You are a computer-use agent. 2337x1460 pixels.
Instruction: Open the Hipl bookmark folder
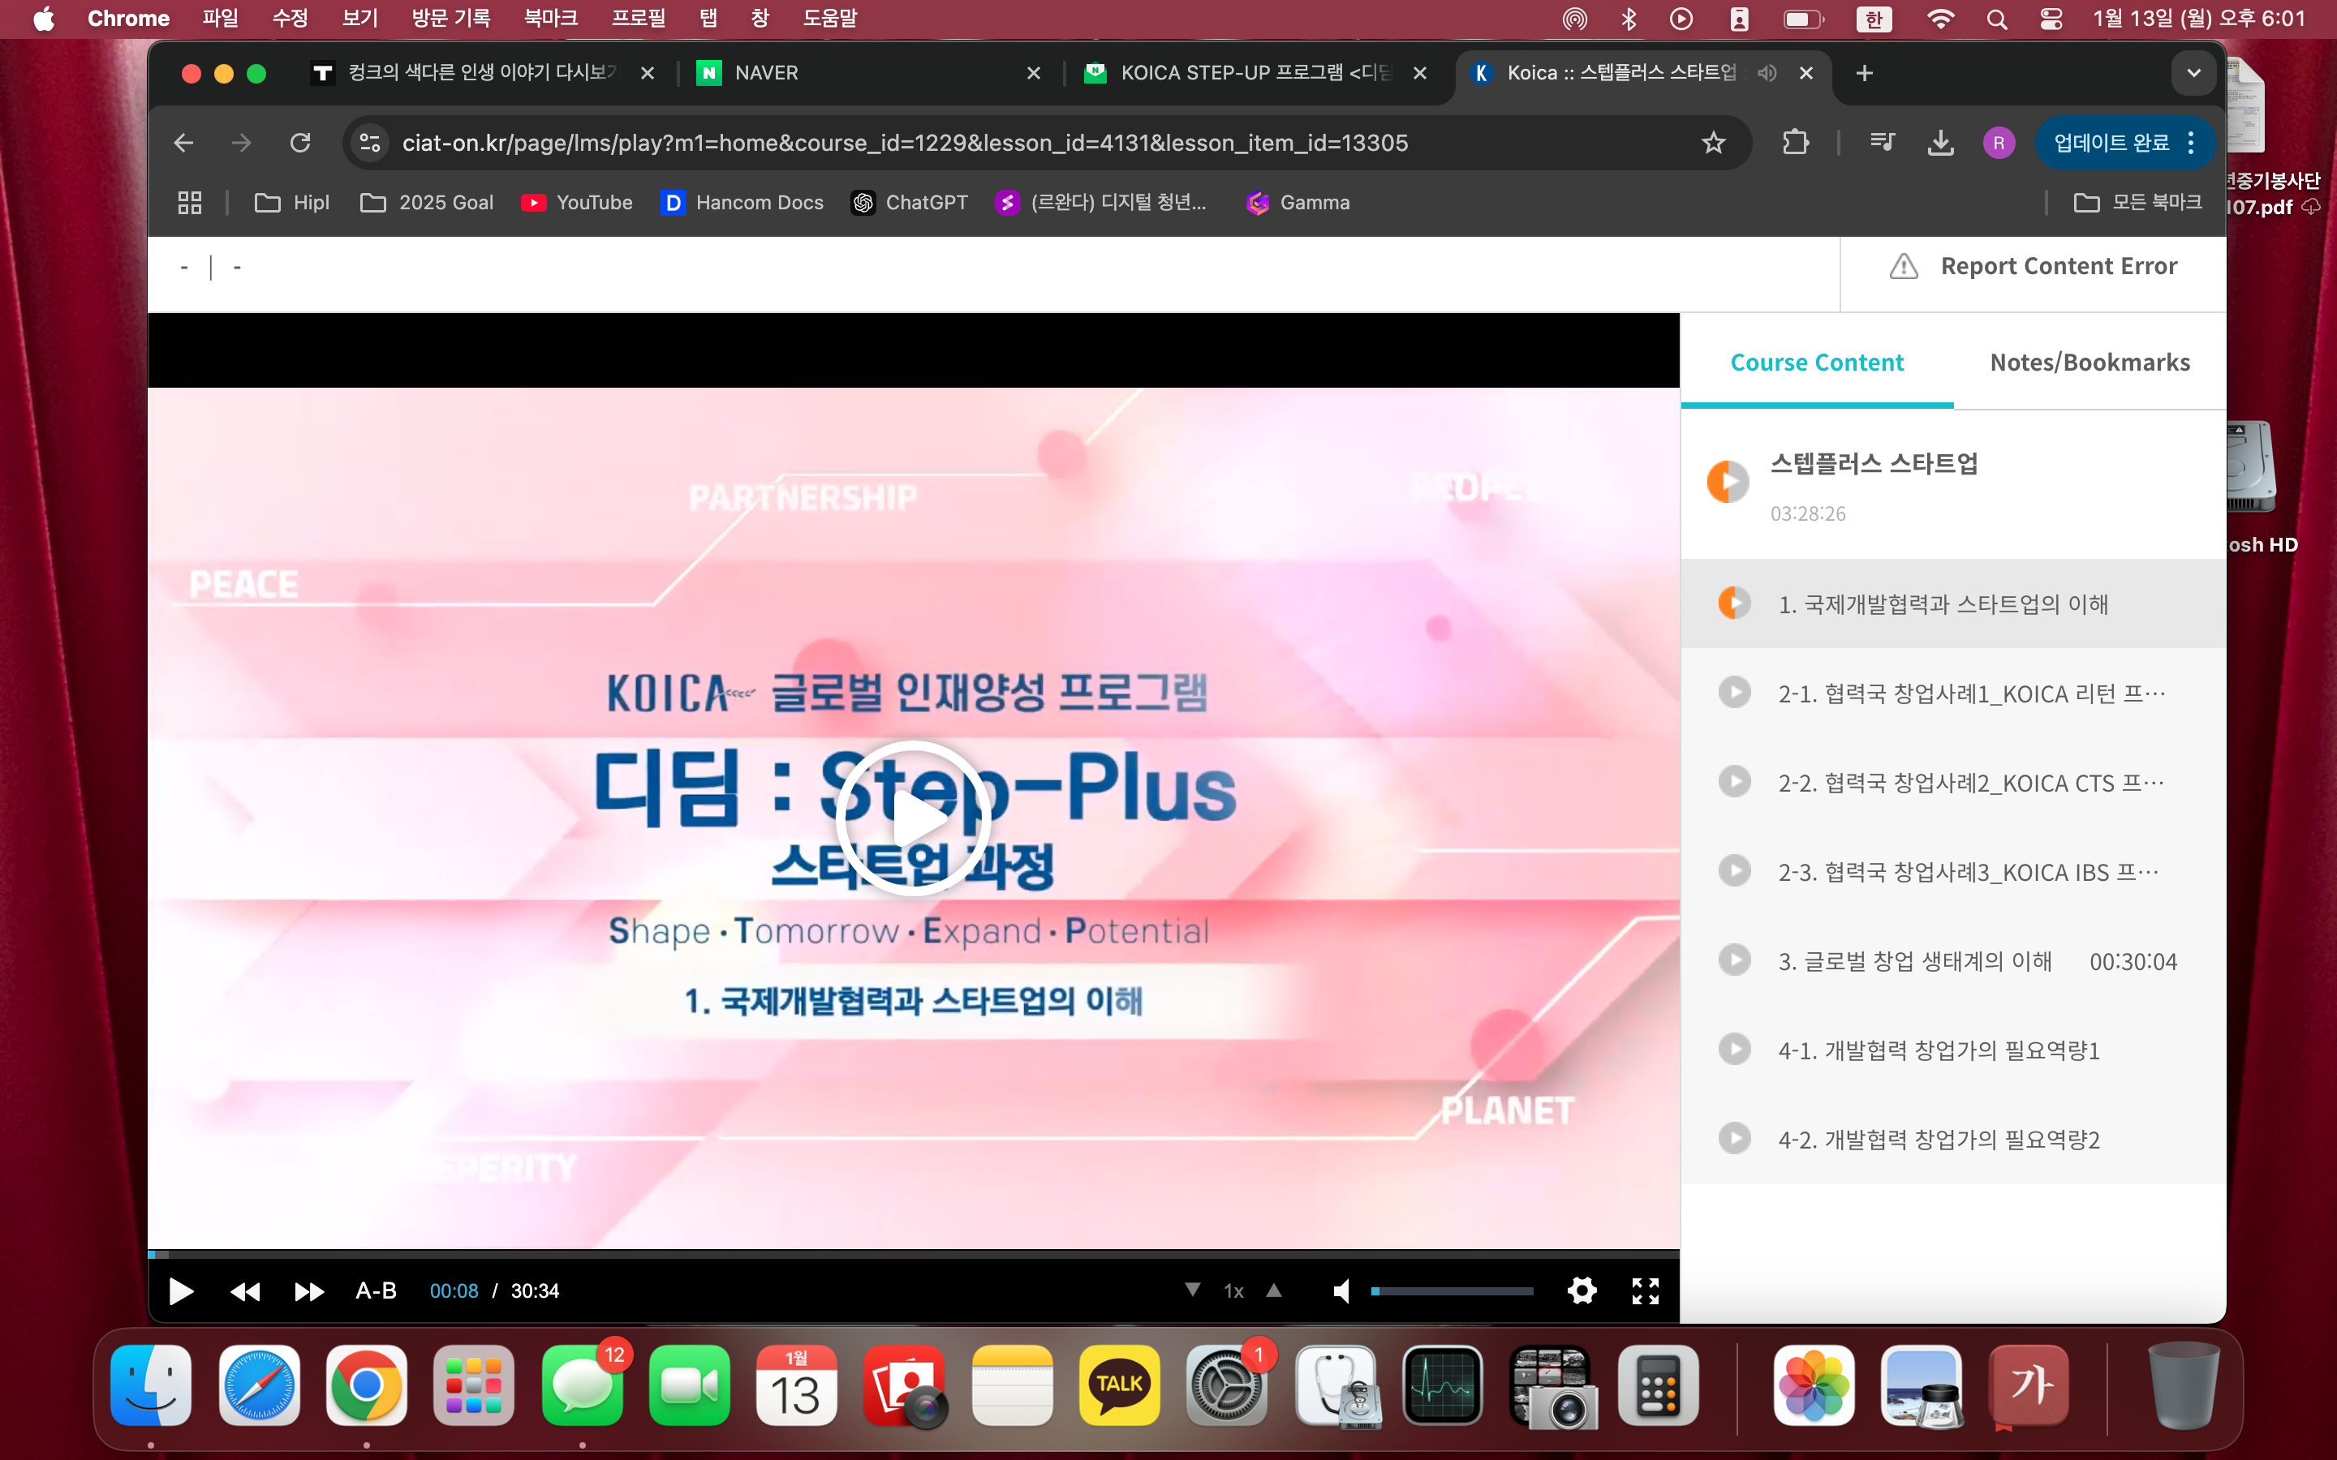pyautogui.click(x=293, y=203)
